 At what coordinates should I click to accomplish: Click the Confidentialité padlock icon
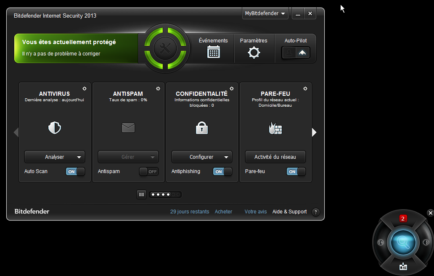pyautogui.click(x=202, y=128)
